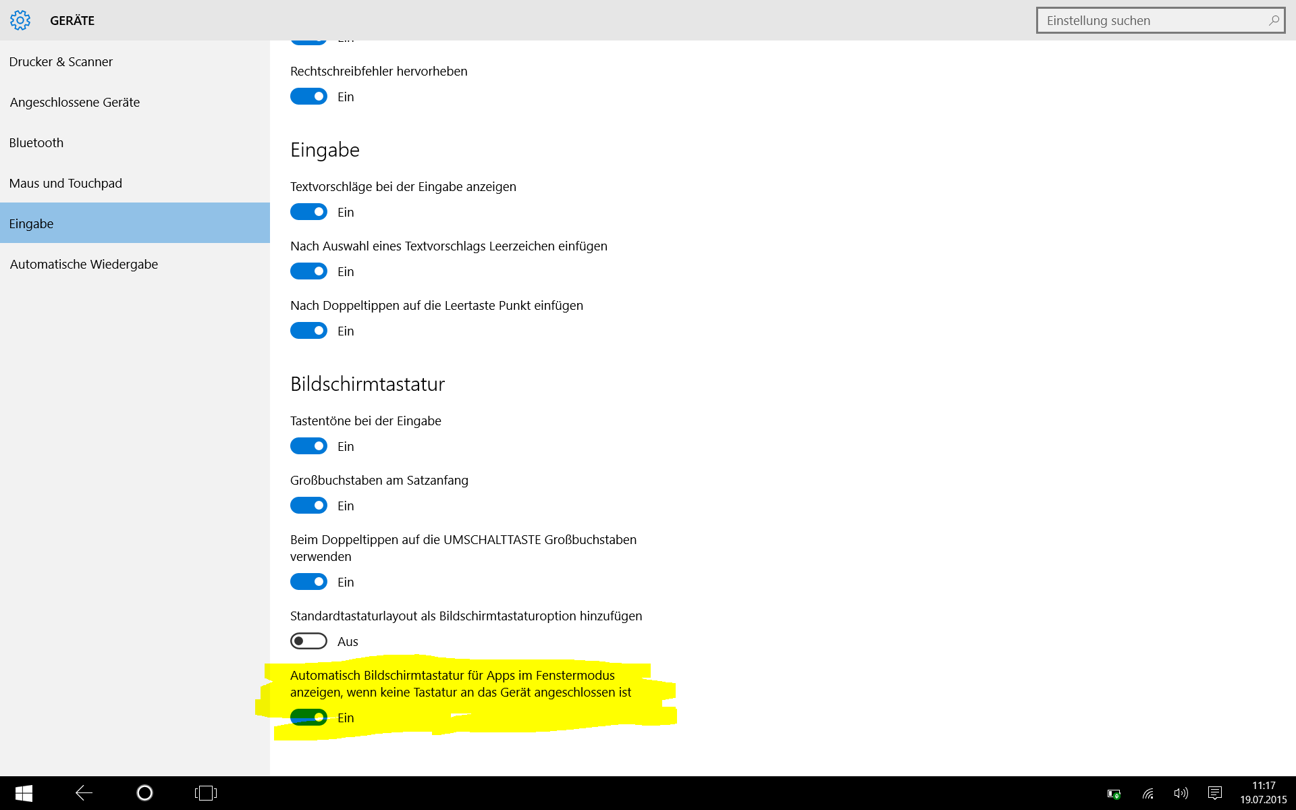Open Task View icon

[205, 793]
